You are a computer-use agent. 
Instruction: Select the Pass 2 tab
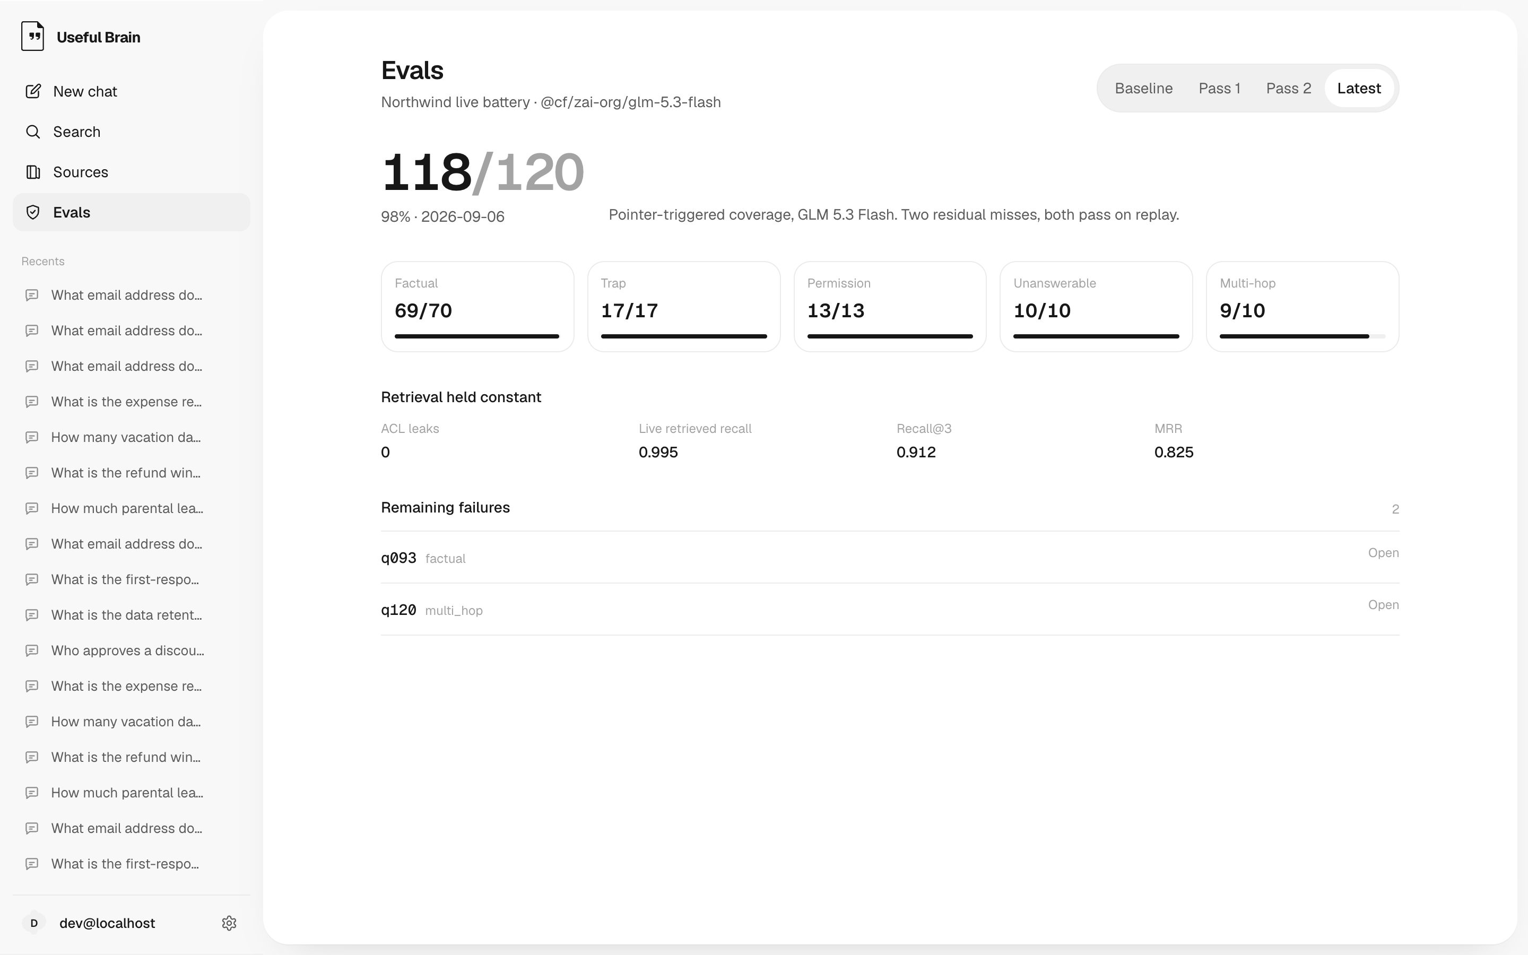coord(1288,89)
